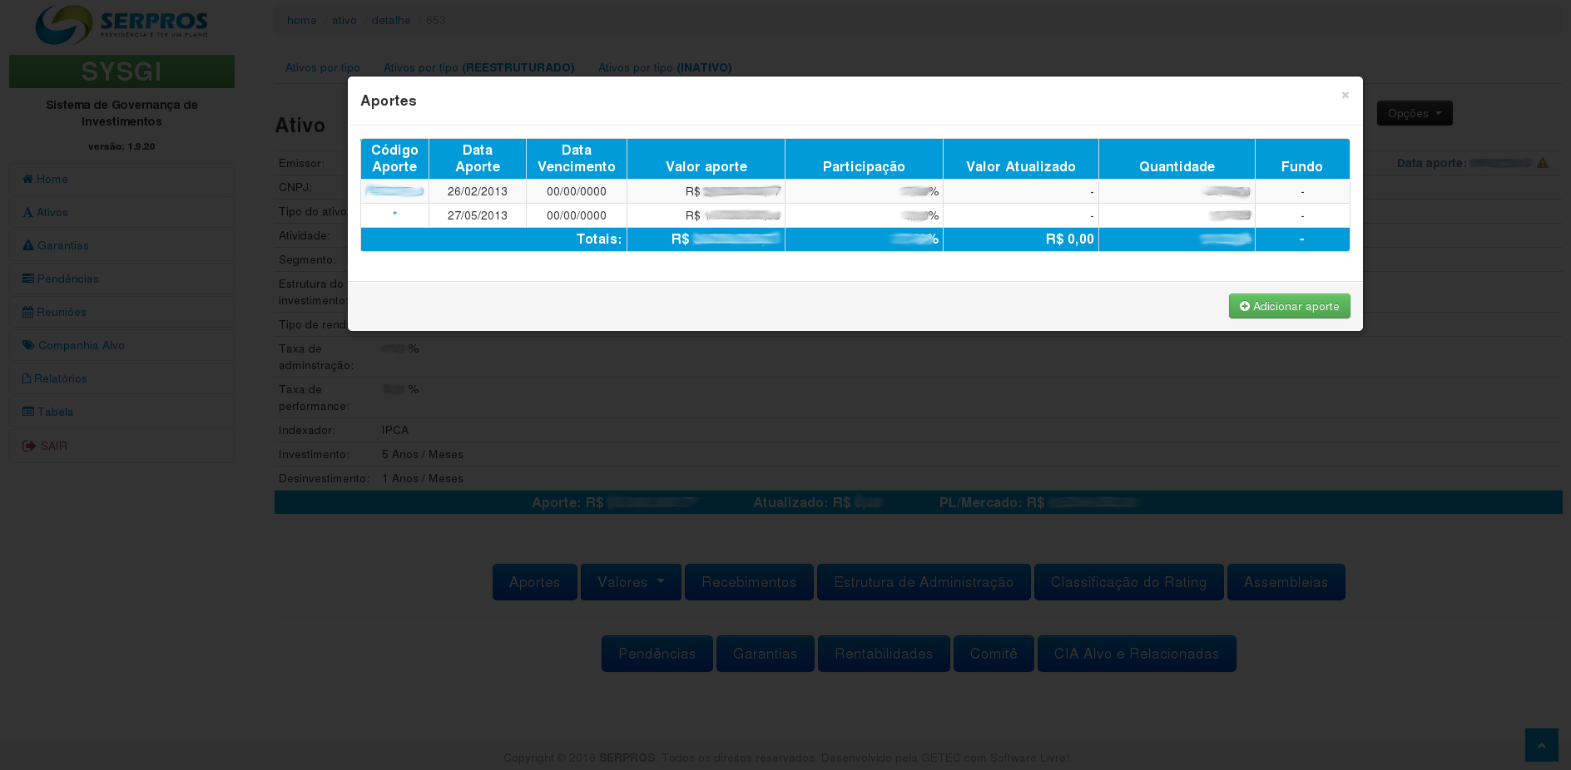Click the Companhia Alvo tags icon
Viewport: 1571px width, 770px height.
point(28,345)
